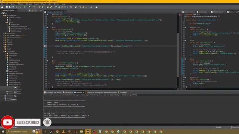Click the Back navigation arrow in toolbar
Image resolution: width=239 pixels, height=134 pixels.
pyautogui.click(x=86, y=7)
